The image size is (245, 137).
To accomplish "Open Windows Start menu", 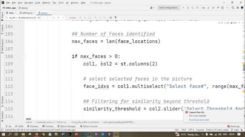I will 3,134.
